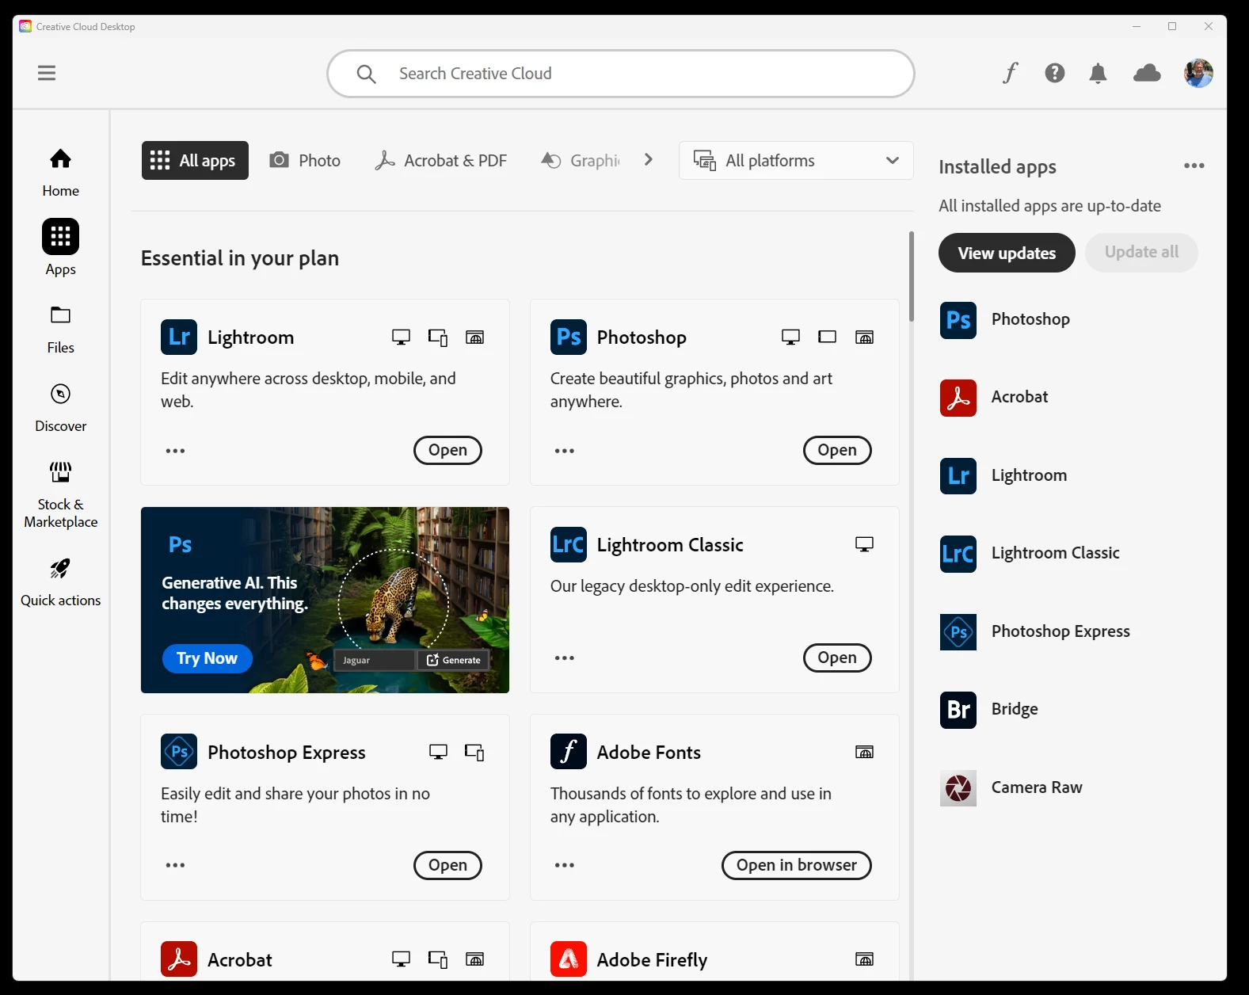Click the Lightroom Classic card icon
Screen dimensions: 1249x995
[569, 544]
